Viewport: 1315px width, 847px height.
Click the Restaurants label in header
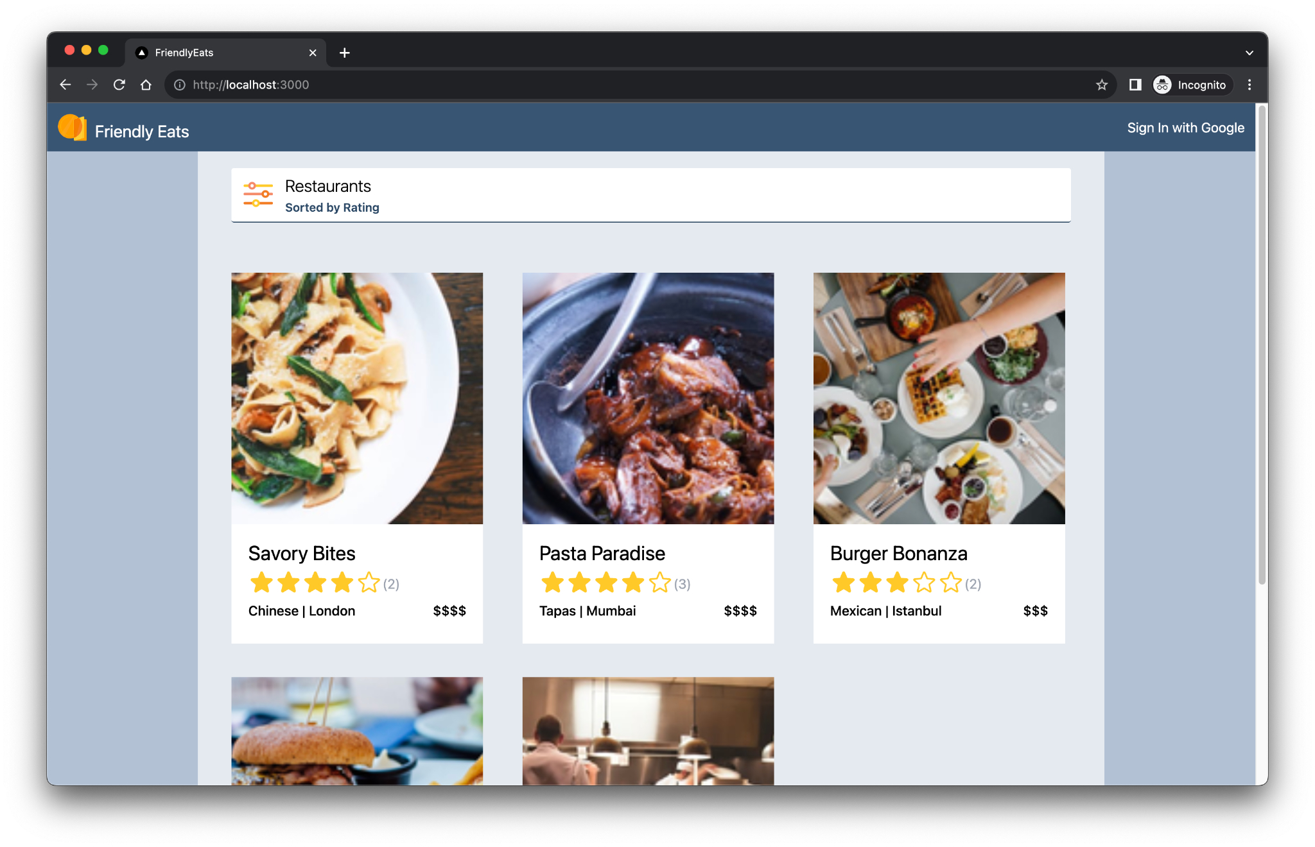328,185
